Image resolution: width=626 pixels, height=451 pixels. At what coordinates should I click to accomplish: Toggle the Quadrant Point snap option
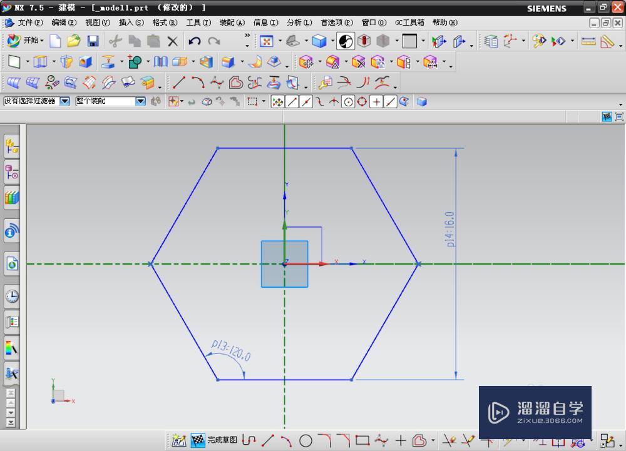click(x=362, y=102)
